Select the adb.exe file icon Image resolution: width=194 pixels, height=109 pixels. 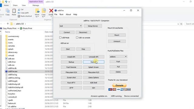tap(6, 59)
